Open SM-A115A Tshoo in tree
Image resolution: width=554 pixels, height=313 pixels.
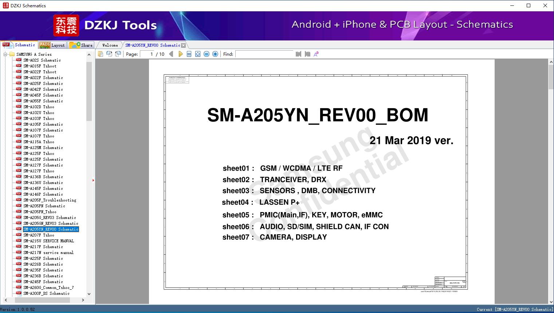(39, 142)
